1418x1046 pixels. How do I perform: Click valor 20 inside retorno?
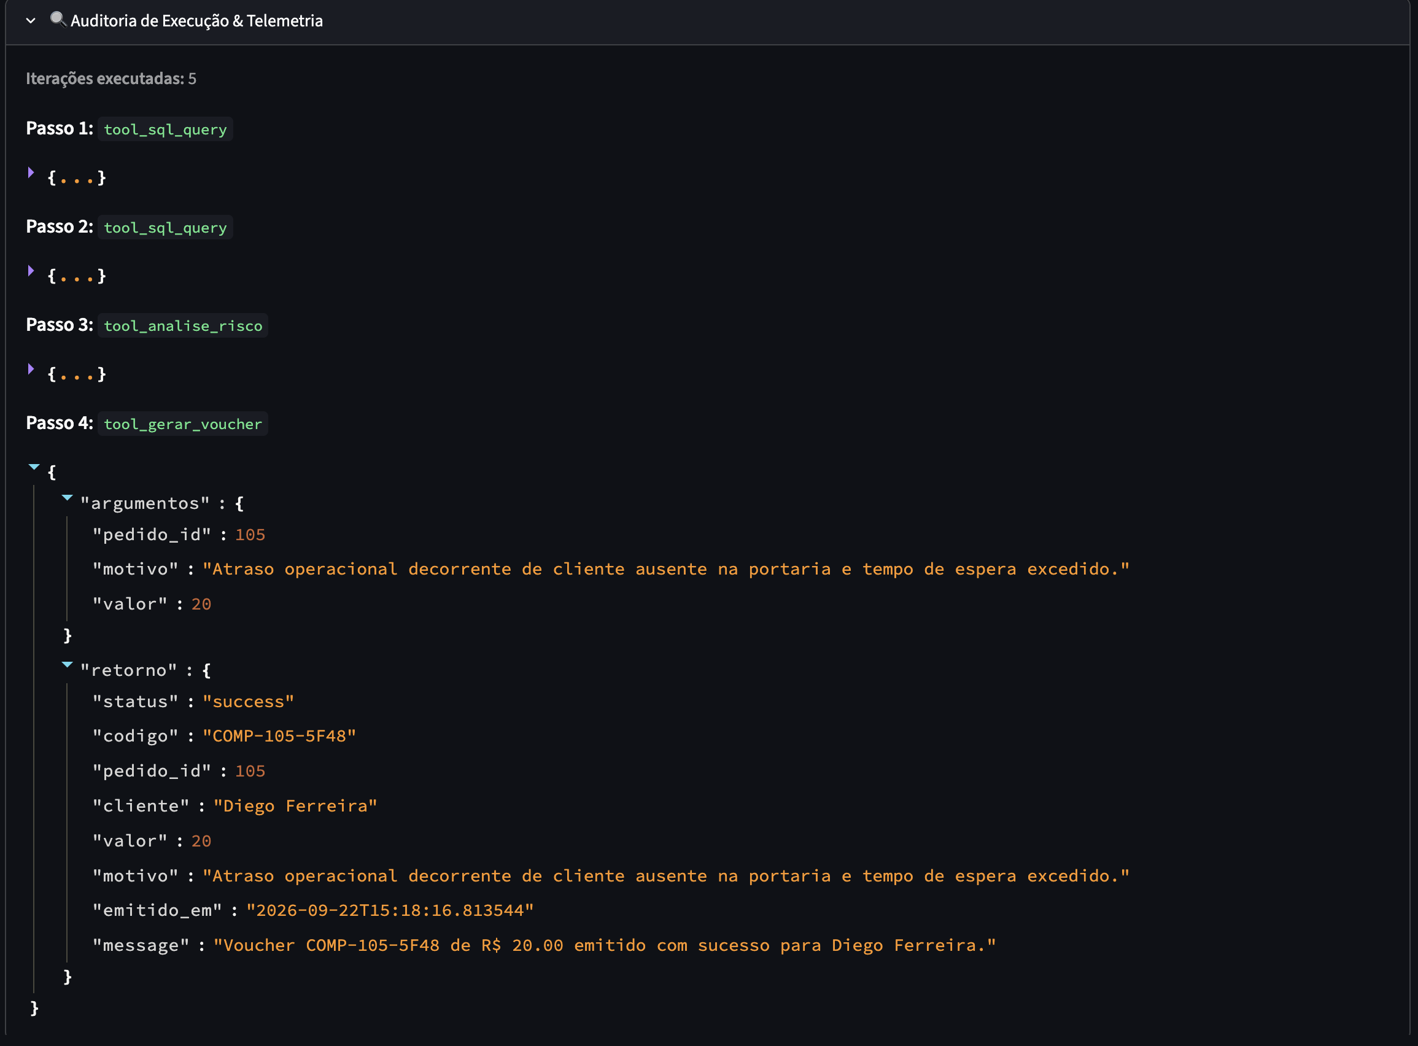click(201, 841)
